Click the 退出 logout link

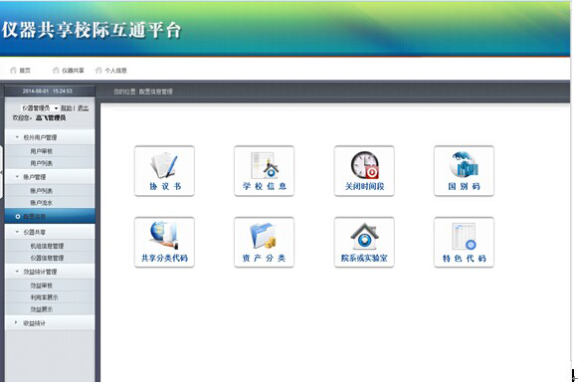pos(83,108)
